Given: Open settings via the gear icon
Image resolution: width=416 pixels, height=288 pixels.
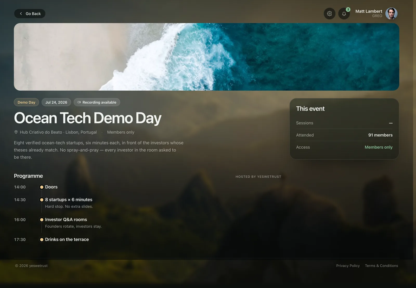Looking at the screenshot, I should [329, 14].
